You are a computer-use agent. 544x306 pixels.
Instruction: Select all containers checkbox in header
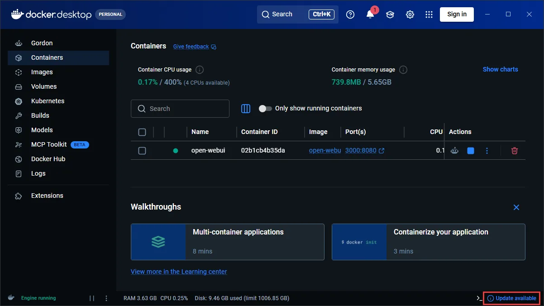tap(142, 132)
